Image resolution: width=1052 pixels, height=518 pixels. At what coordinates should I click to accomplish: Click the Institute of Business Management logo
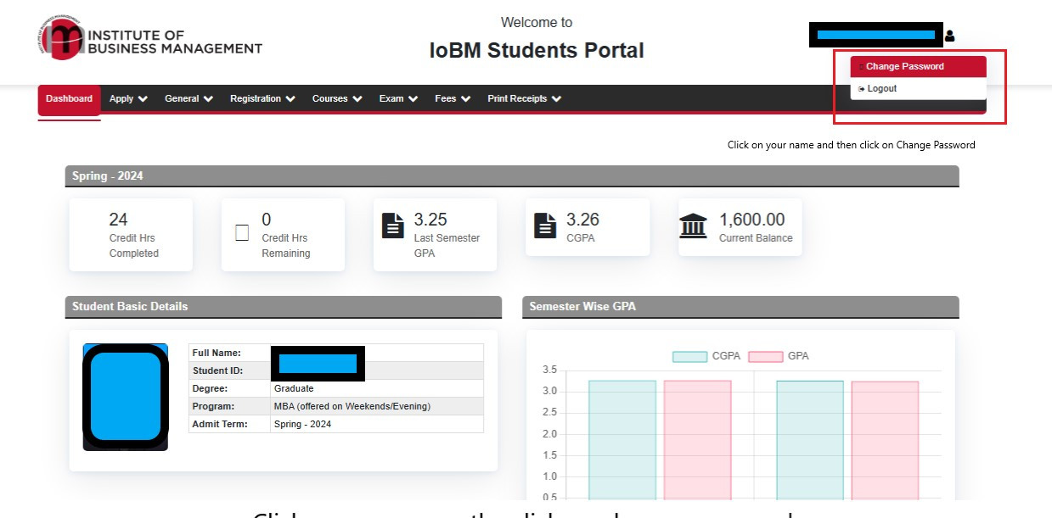(x=150, y=39)
